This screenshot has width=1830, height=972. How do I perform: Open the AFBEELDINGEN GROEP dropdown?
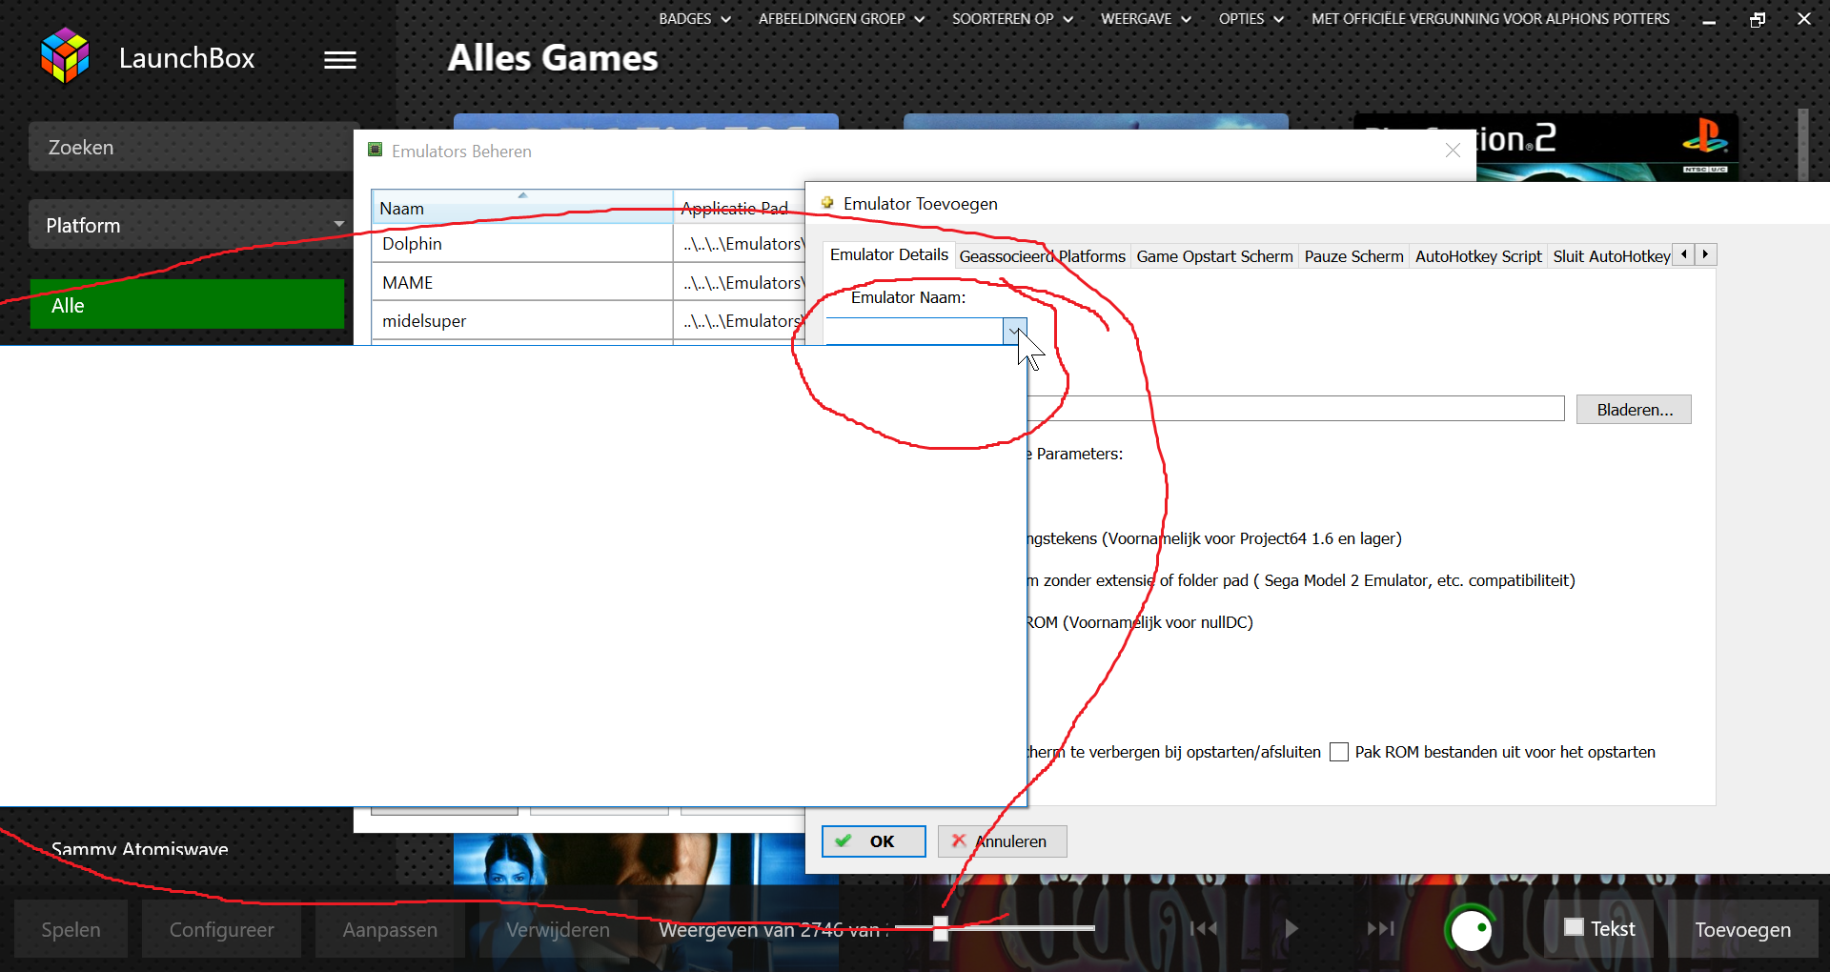pyautogui.click(x=842, y=19)
